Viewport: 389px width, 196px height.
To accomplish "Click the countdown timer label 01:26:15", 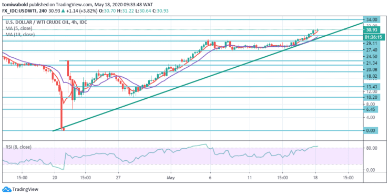I will (x=374, y=37).
